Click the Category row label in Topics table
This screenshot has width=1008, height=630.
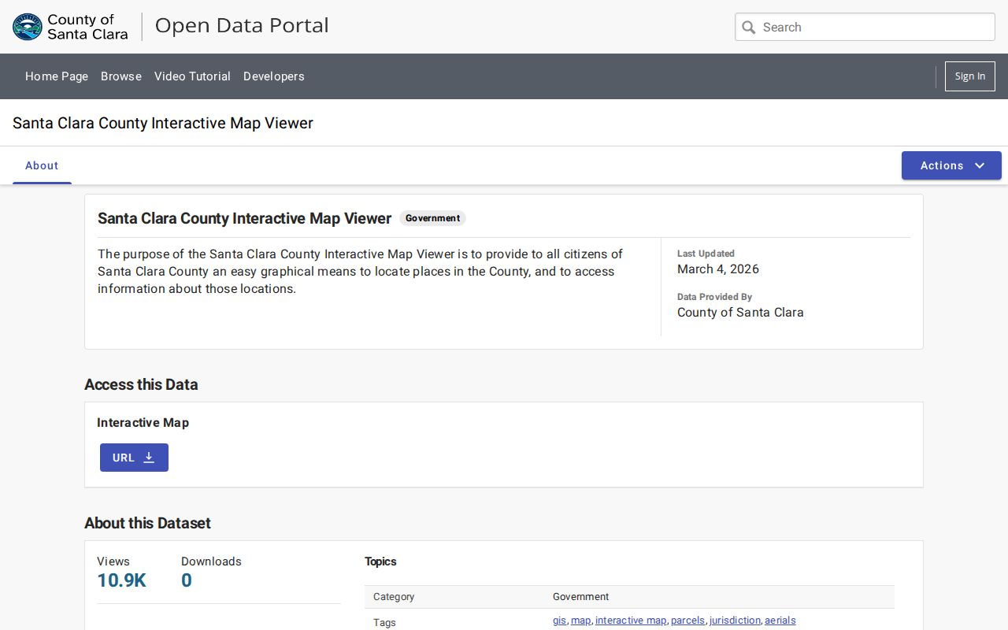[394, 597]
